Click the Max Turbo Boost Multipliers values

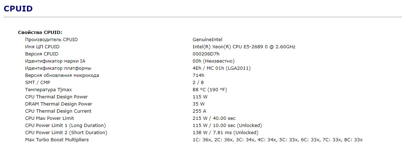coord(278,139)
